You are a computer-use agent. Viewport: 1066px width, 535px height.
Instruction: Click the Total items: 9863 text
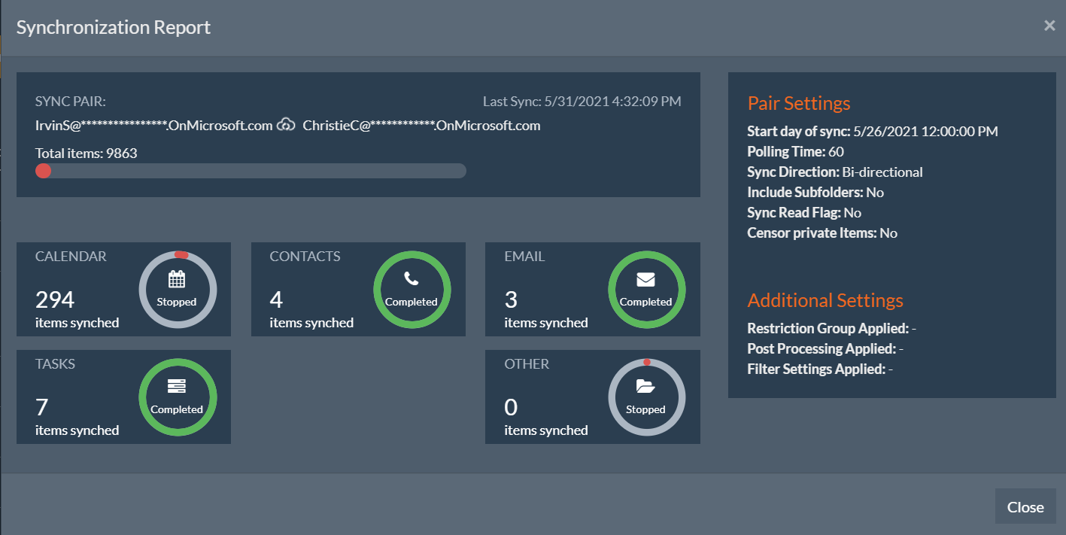(86, 153)
